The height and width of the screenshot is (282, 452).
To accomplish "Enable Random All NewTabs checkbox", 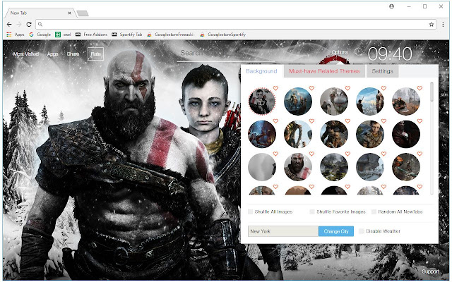I will click(374, 211).
